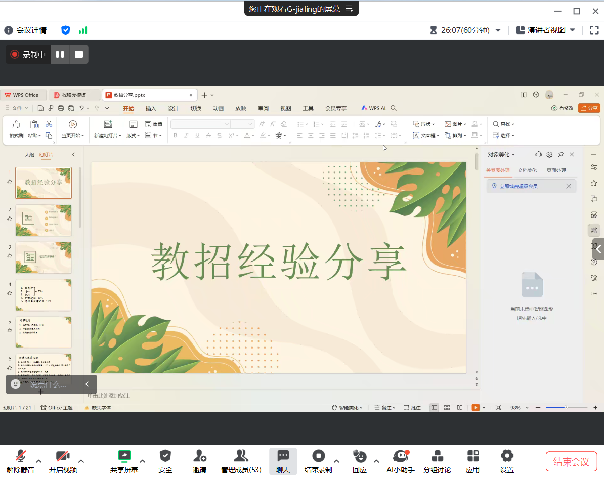Start slideshow from current slide icon
604x477 pixels.
pyautogui.click(x=73, y=124)
